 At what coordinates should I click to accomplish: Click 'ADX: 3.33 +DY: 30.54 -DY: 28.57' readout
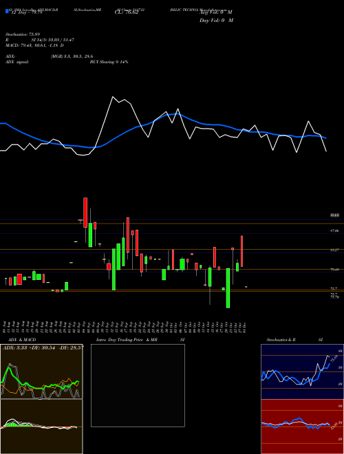[x=43, y=347]
